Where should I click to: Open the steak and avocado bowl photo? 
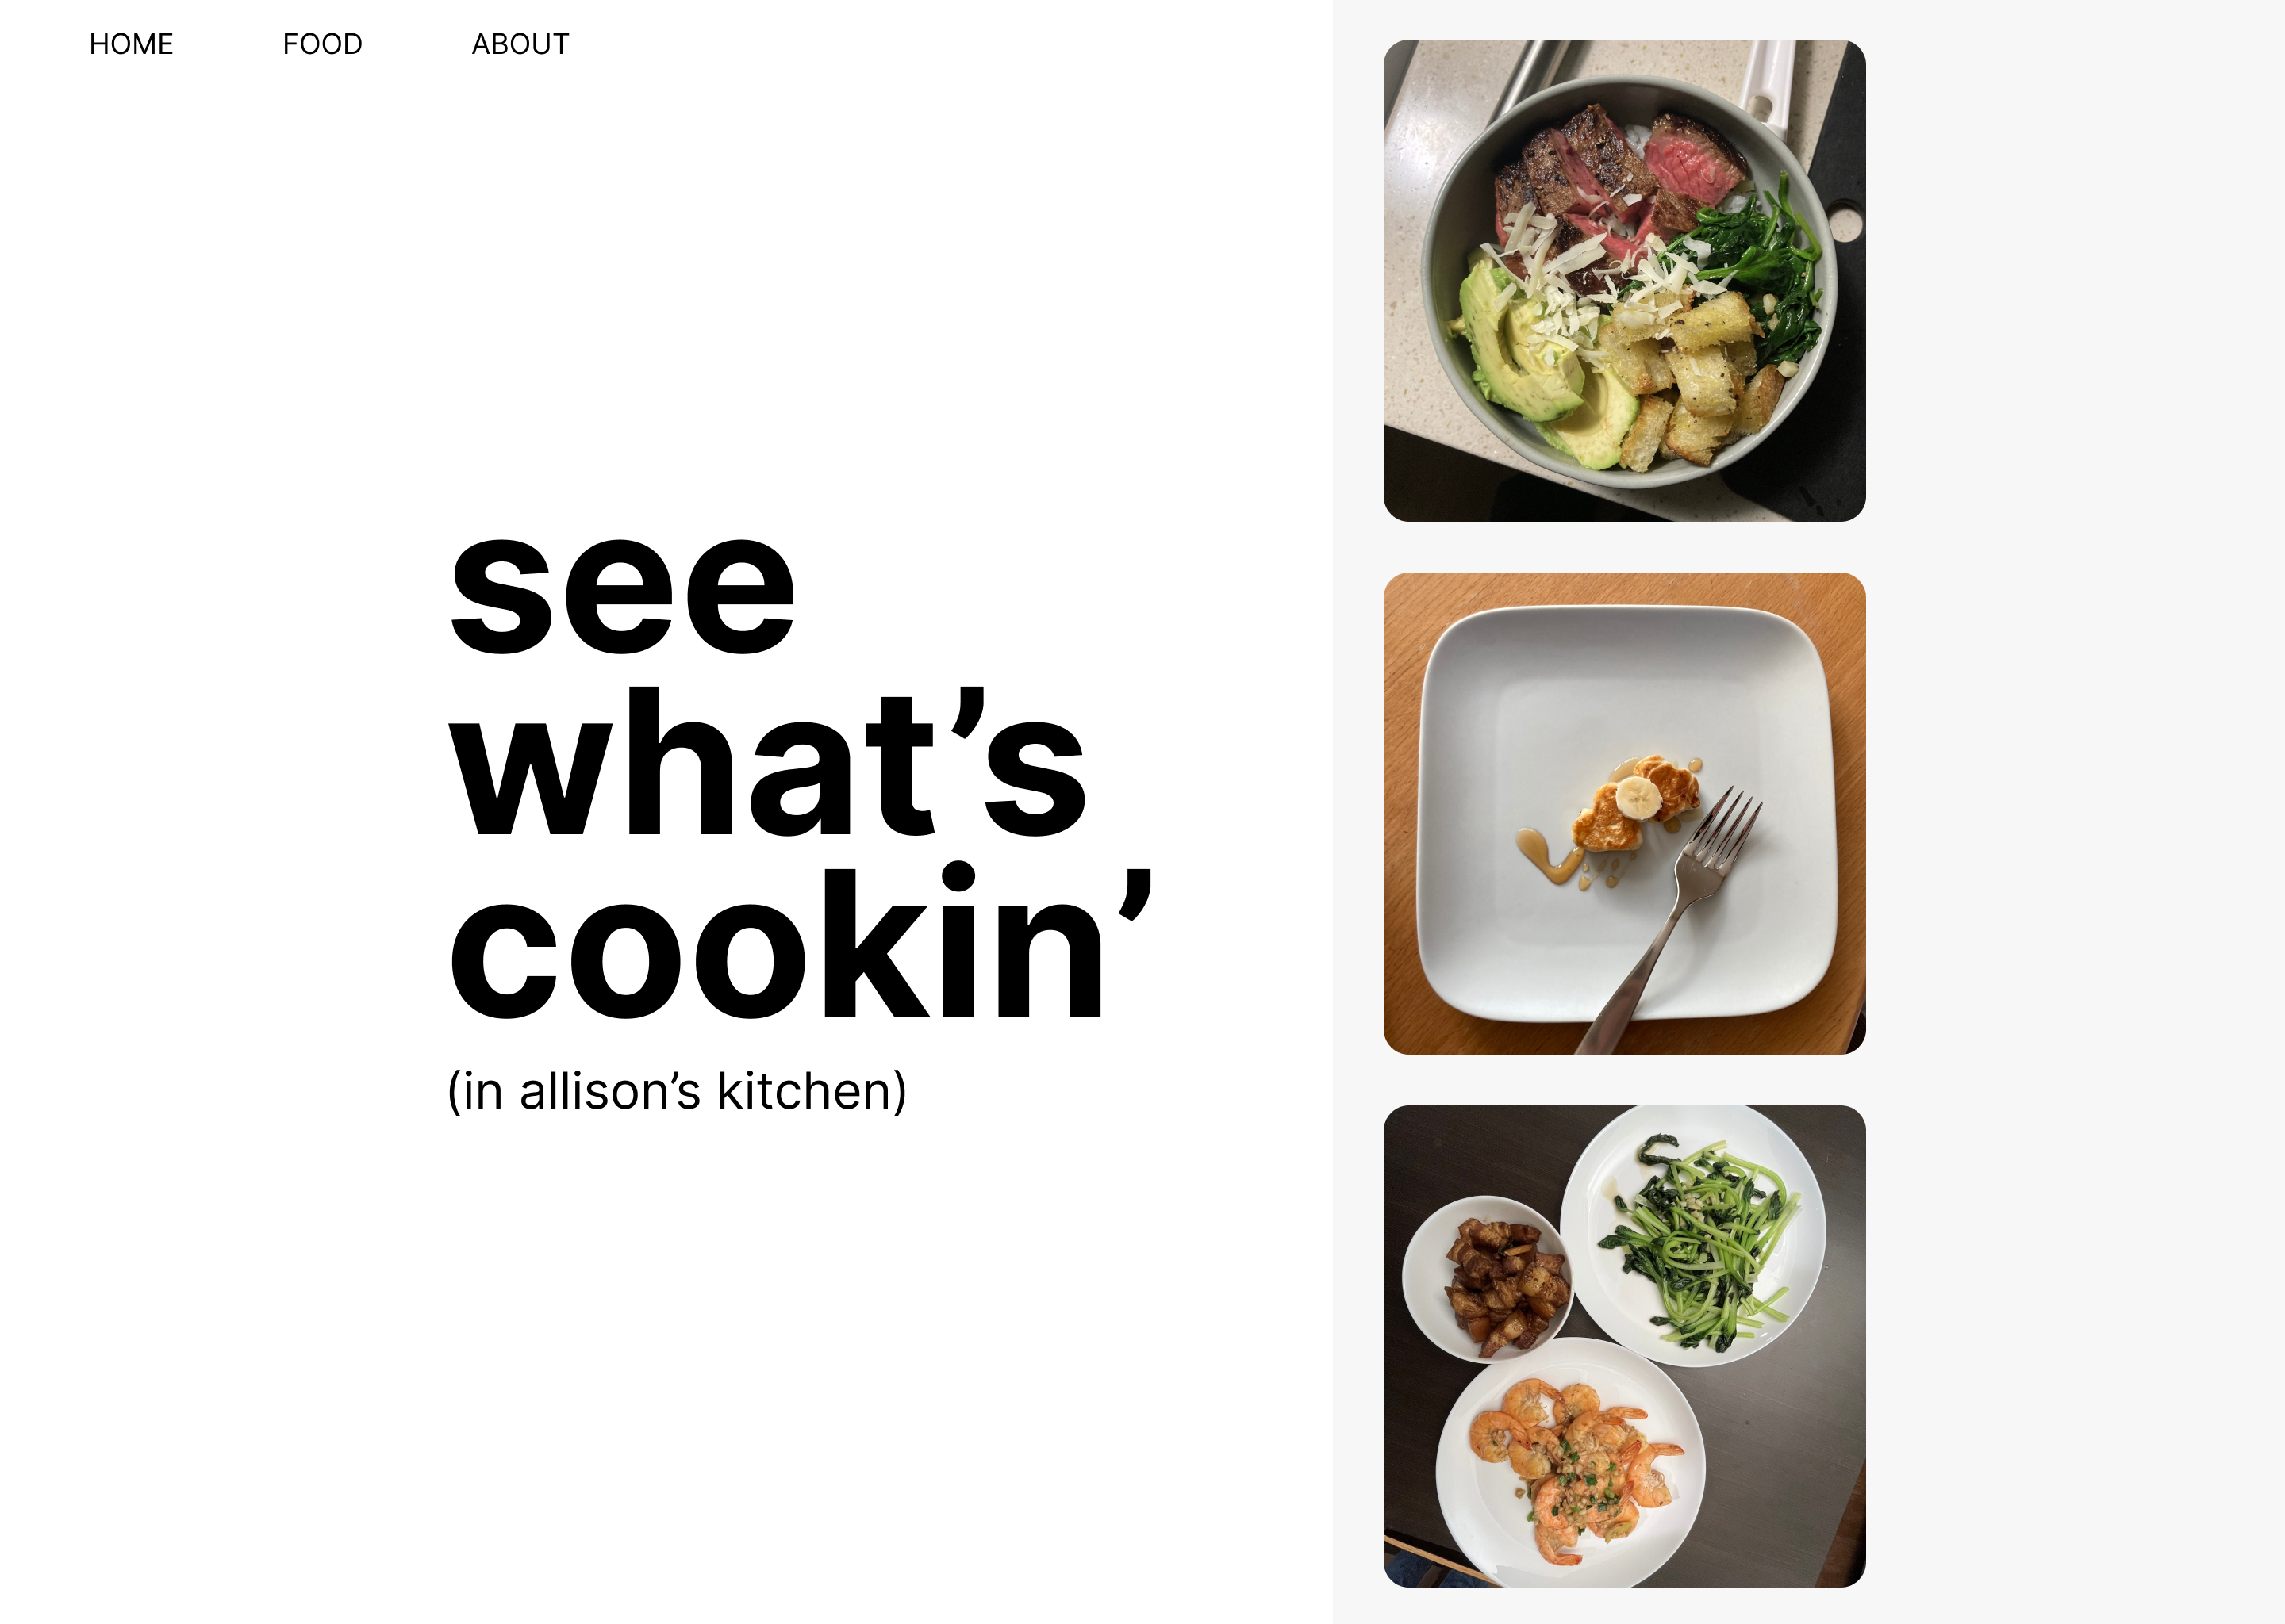[1624, 280]
